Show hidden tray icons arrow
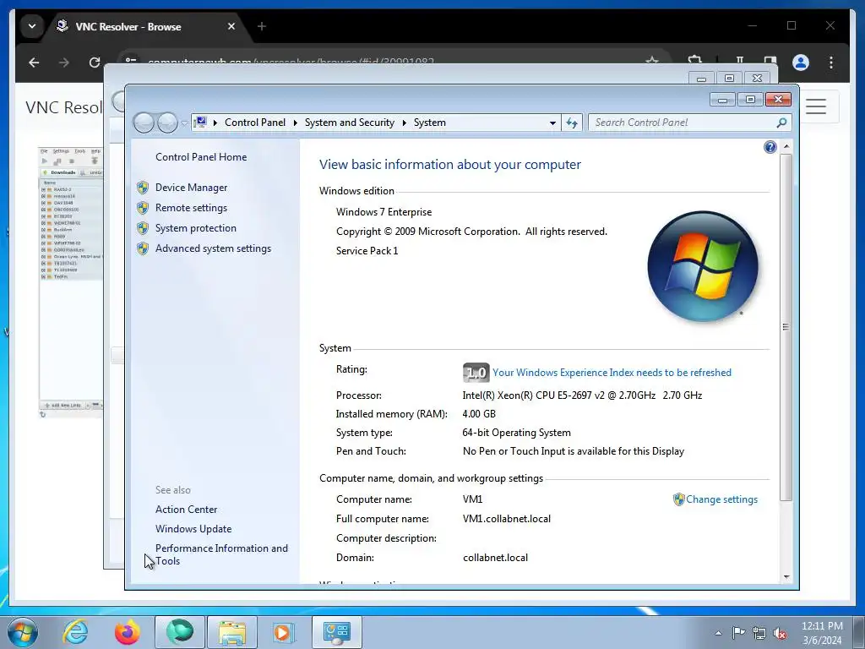Image resolution: width=865 pixels, height=649 pixels. [718, 633]
